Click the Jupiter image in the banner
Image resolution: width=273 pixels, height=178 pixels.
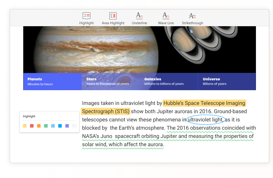pyautogui.click(x=96, y=50)
